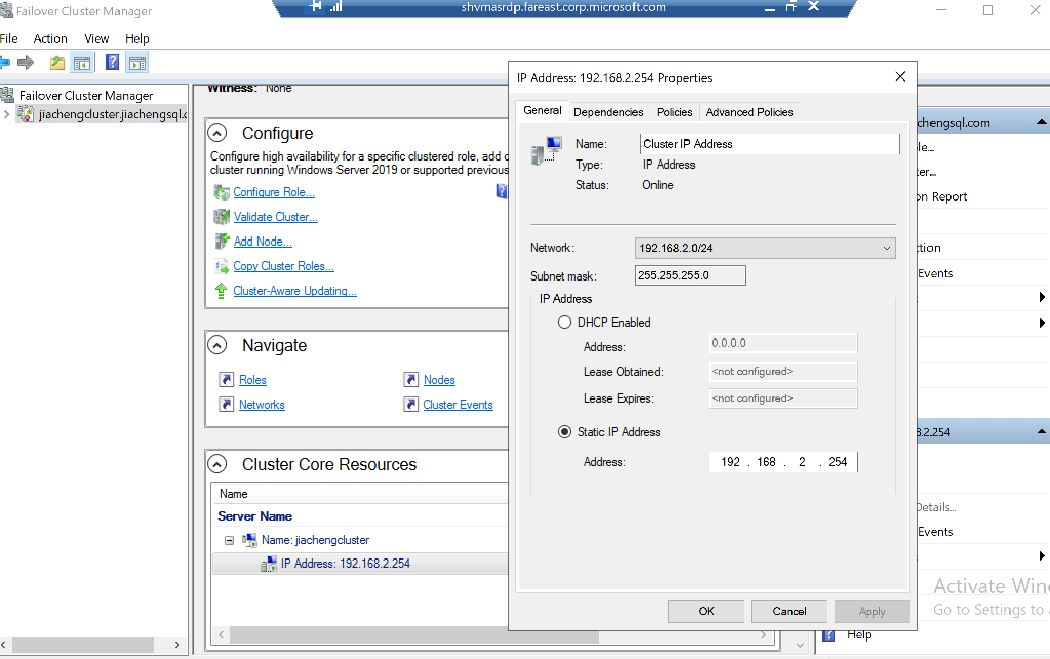The image size is (1050, 659).
Task: Click the OK button in Properties dialog
Action: (x=706, y=611)
